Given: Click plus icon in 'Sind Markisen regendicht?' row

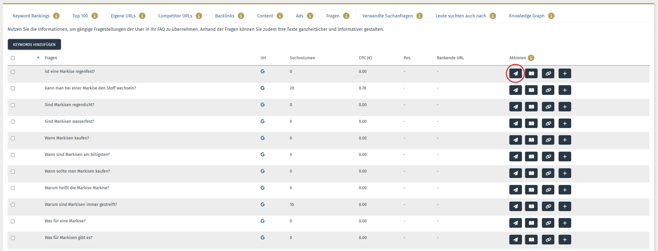Looking at the screenshot, I should [x=565, y=107].
